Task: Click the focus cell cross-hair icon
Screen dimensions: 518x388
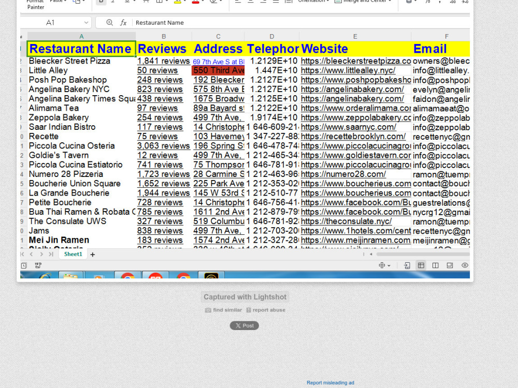Action: coord(382,265)
